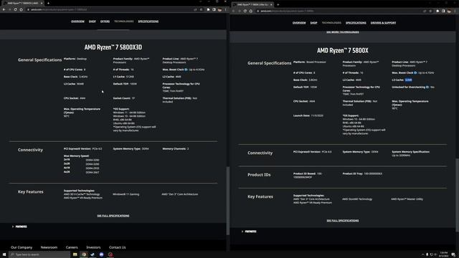The width and height of the screenshot is (459, 258).
Task: Open Overview section on 5800X3D page
Action: 77,21
